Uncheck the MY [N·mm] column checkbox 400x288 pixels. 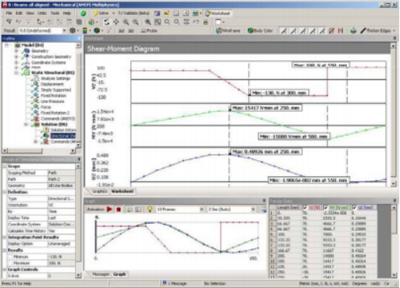pyautogui.click(x=326, y=208)
